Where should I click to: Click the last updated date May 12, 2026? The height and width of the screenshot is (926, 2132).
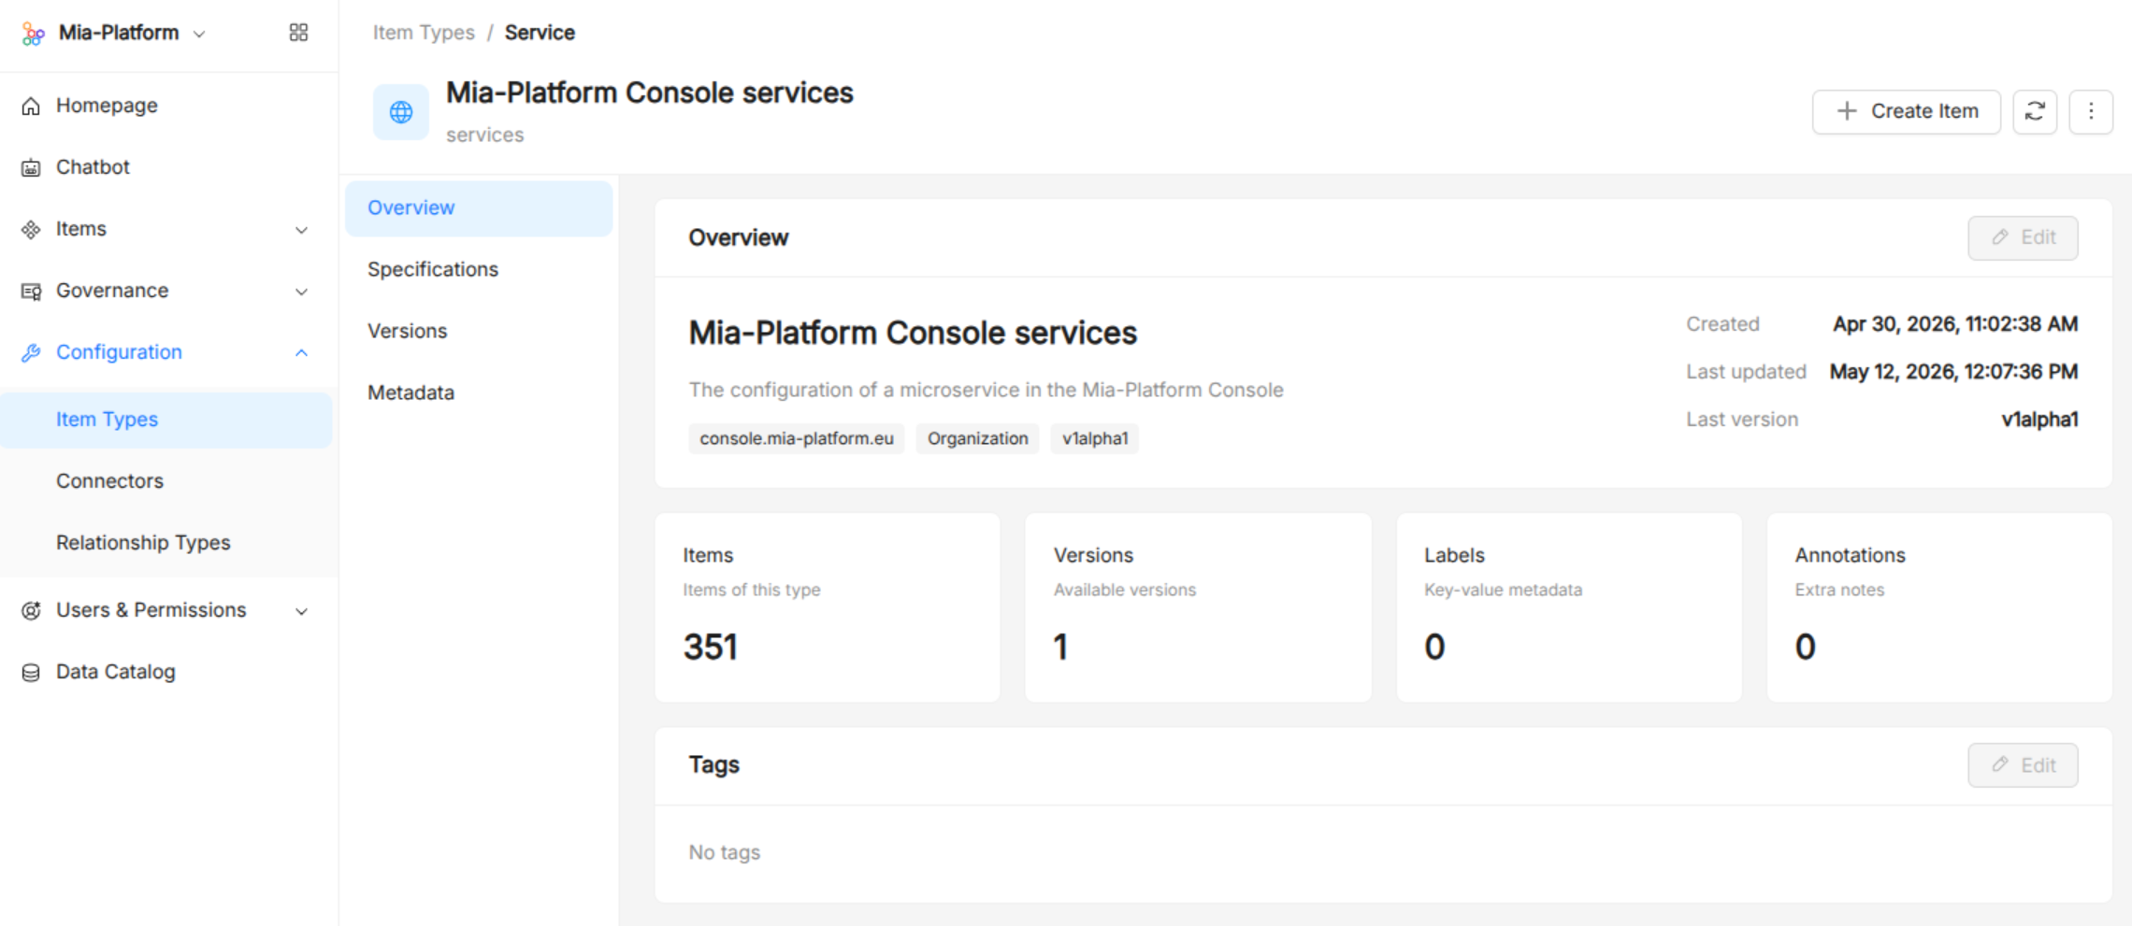click(1953, 373)
